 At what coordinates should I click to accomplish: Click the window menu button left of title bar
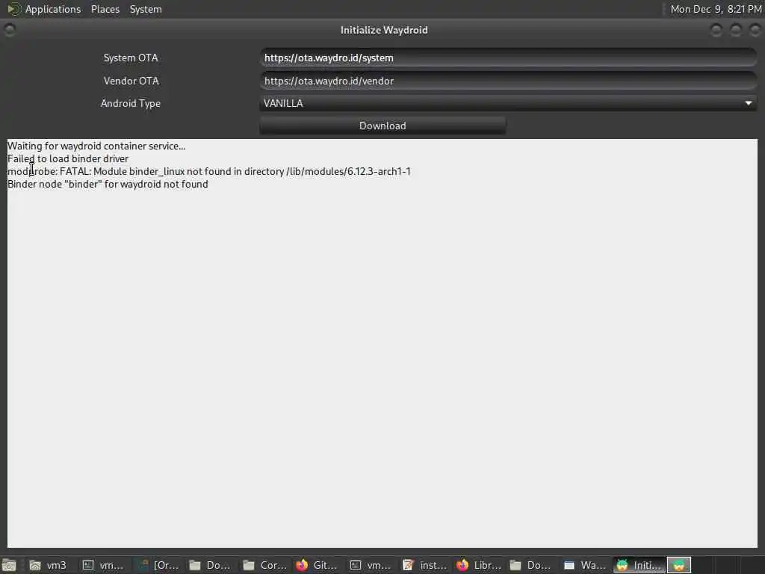coord(9,30)
